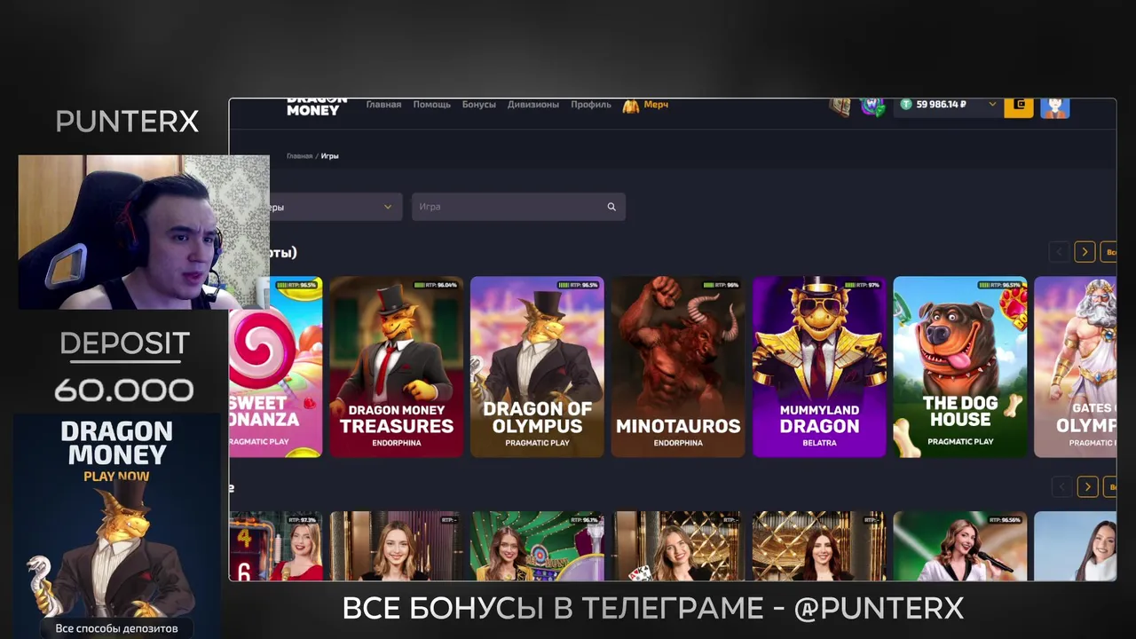
Task: Click the PUNTERX overlay title
Action: pyautogui.click(x=127, y=122)
